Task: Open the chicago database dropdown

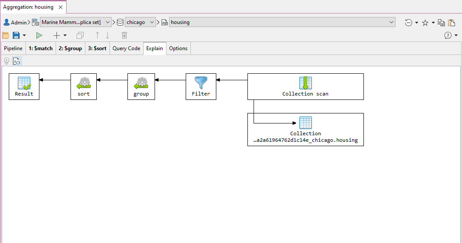Action: pyautogui.click(x=140, y=22)
